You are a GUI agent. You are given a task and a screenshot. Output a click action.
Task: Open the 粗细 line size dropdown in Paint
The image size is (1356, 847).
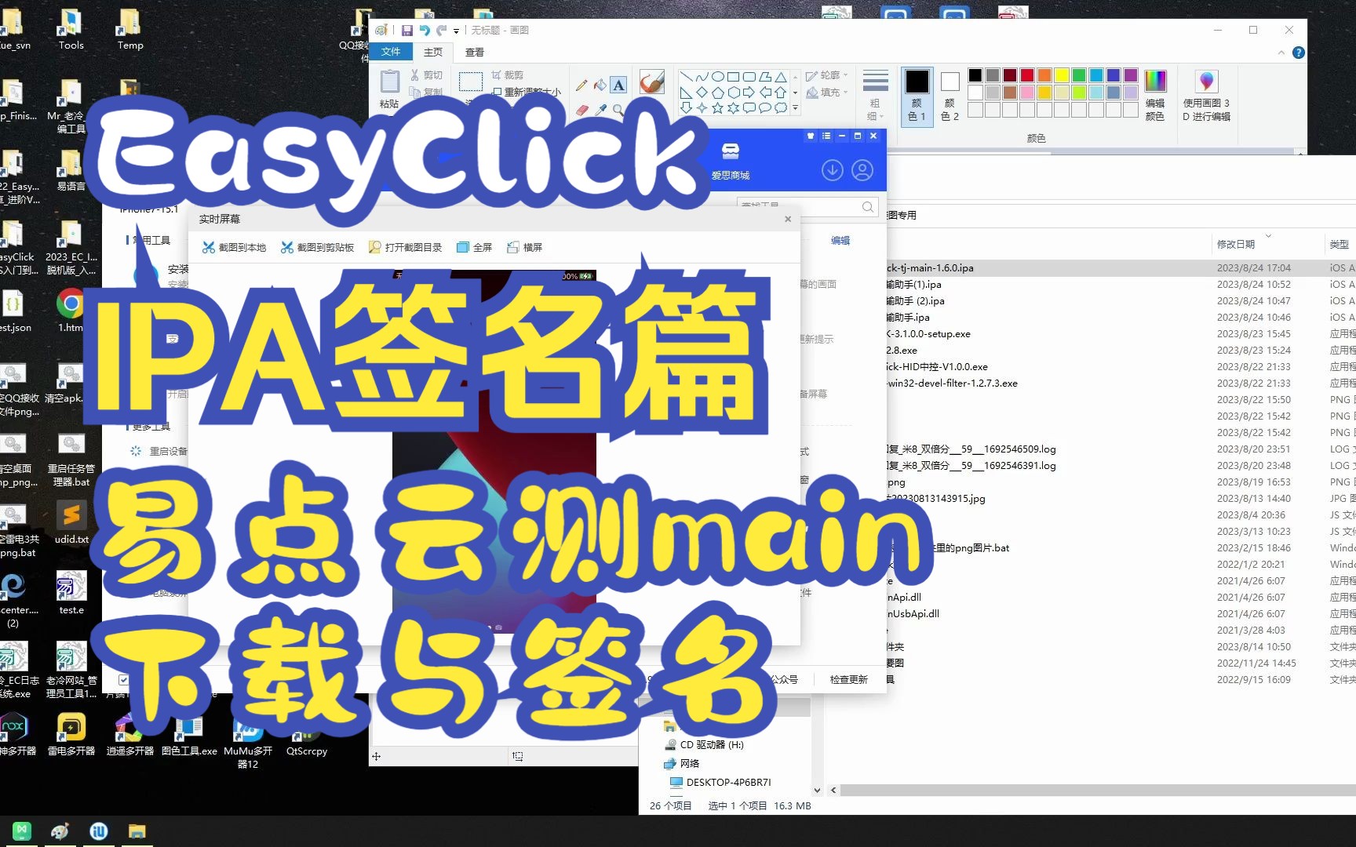(876, 94)
